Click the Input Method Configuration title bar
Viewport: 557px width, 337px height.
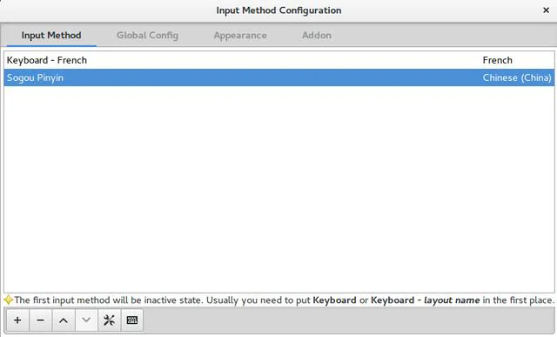(x=278, y=10)
